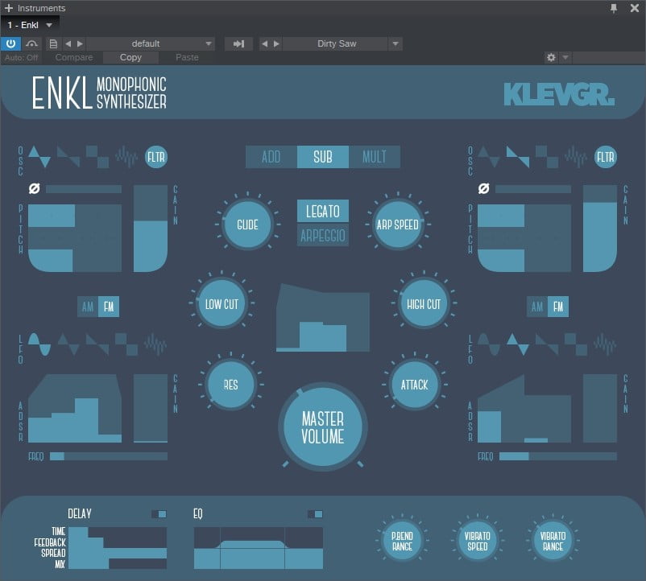Click the Master Volume knob
Image resolution: width=646 pixels, height=581 pixels.
click(x=322, y=427)
